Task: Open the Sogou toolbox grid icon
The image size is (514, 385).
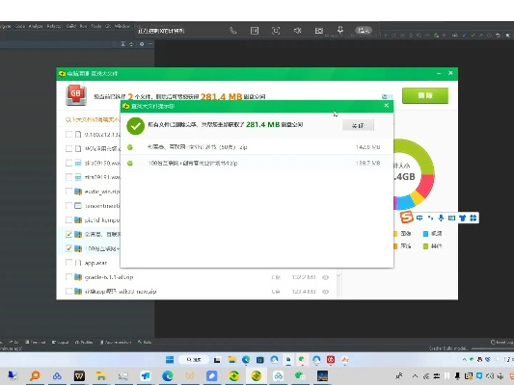Action: [473, 218]
